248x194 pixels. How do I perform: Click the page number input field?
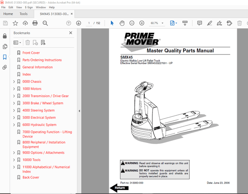tap(89, 23)
